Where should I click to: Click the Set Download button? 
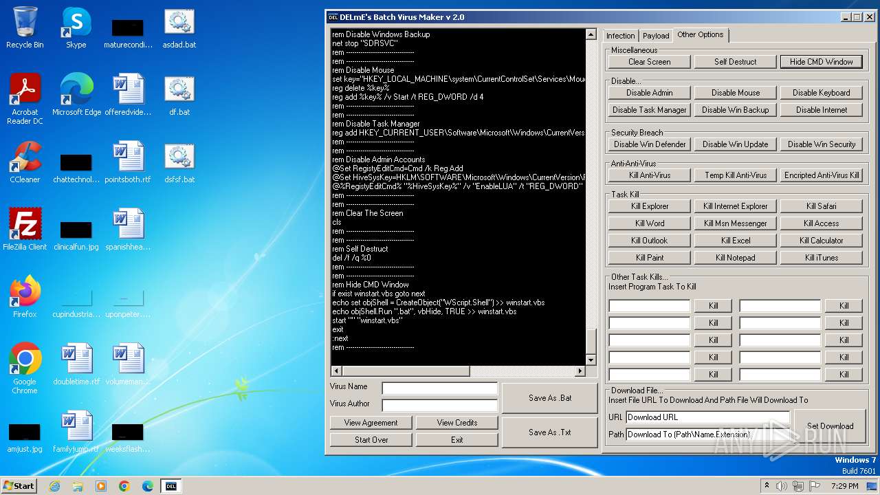pyautogui.click(x=830, y=426)
